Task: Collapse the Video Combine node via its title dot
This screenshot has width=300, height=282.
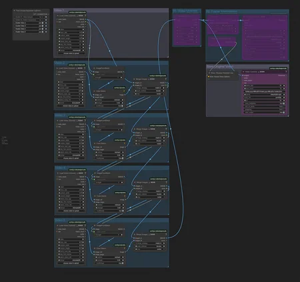Action: point(243,72)
